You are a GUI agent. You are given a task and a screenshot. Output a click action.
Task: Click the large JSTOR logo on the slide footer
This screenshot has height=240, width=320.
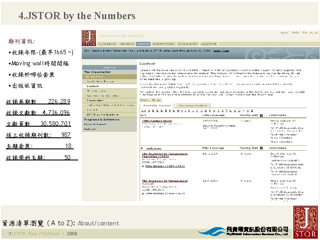[x=305, y=222]
